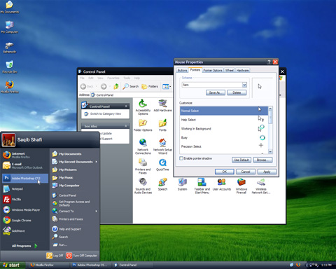This screenshot has width=336, height=269.
Task: Open Back button history dropdown arrow
Action: pos(97,86)
